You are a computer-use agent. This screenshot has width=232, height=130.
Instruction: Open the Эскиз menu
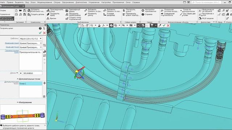tap(33, 3)
